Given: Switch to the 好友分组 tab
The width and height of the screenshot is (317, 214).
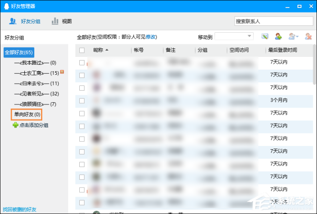Looking at the screenshot, I should (x=25, y=21).
